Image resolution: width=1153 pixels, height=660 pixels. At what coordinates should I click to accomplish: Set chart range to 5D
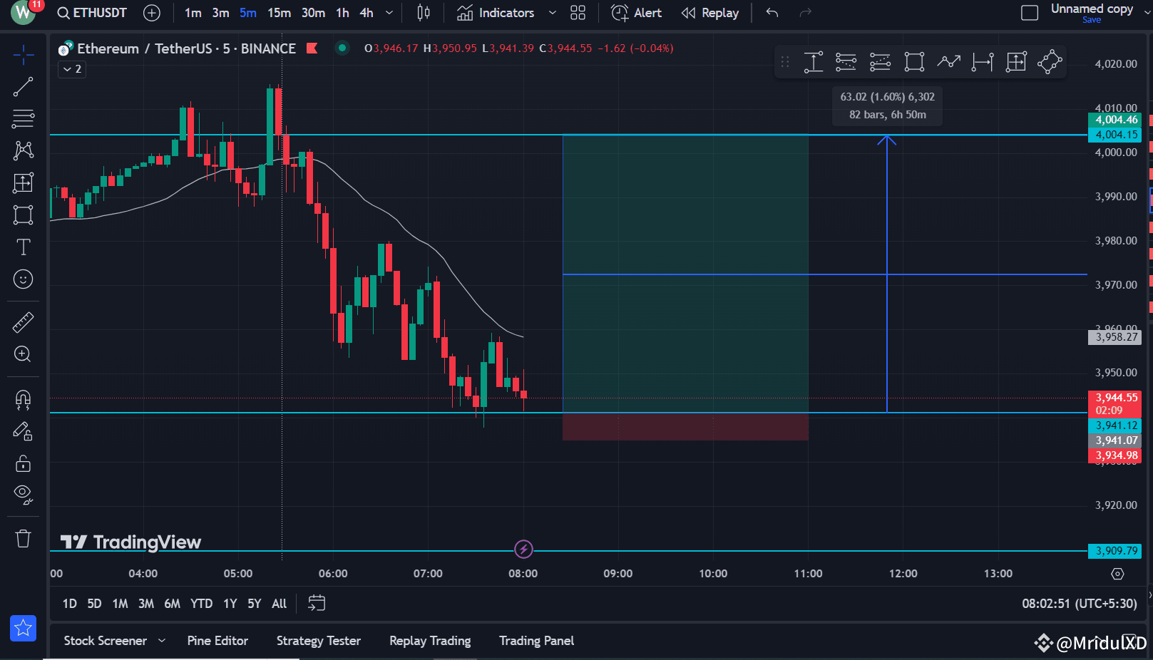(x=94, y=604)
